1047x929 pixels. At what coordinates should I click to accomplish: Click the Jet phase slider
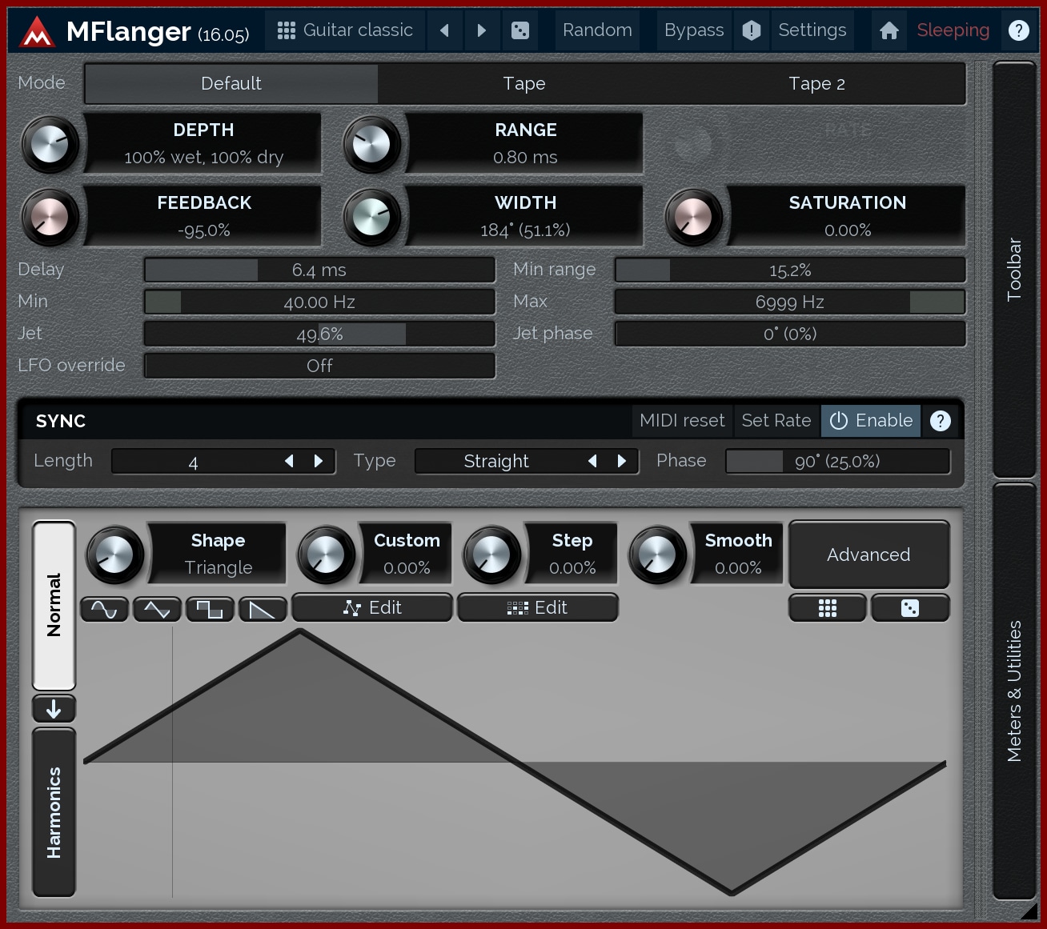pyautogui.click(x=790, y=334)
